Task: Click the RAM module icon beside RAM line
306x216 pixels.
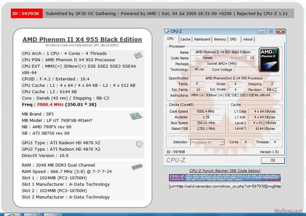Action: tap(137, 166)
